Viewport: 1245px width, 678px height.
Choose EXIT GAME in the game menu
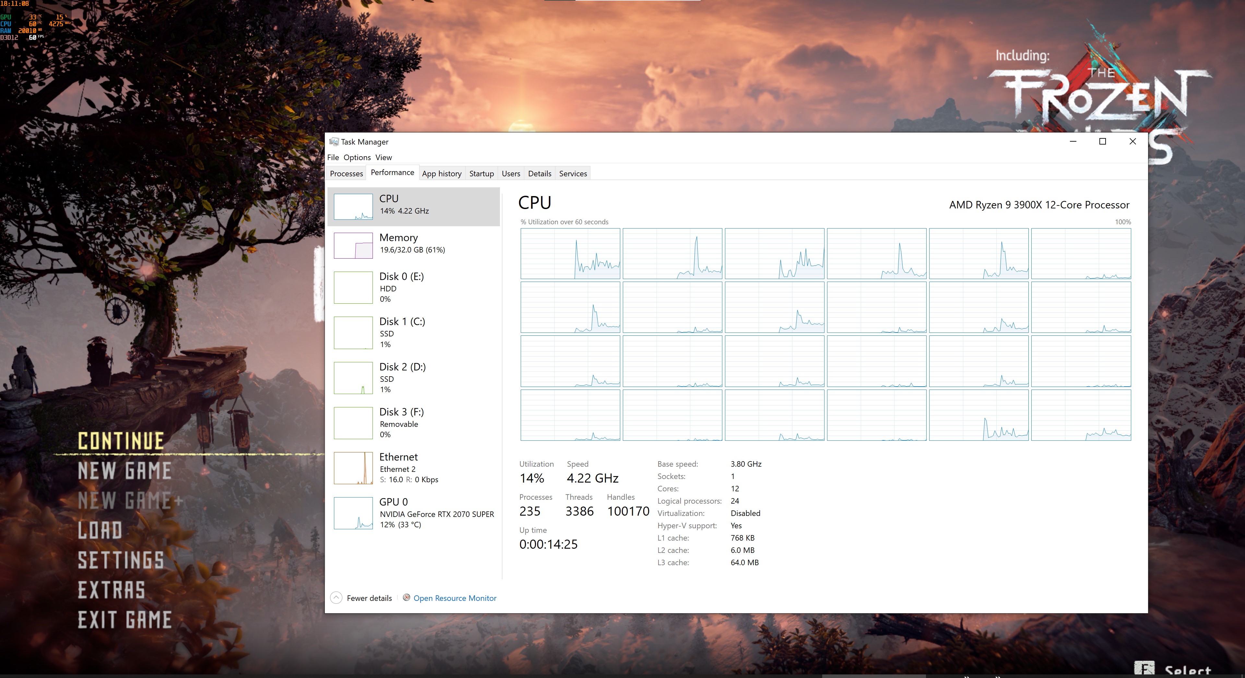point(125,620)
